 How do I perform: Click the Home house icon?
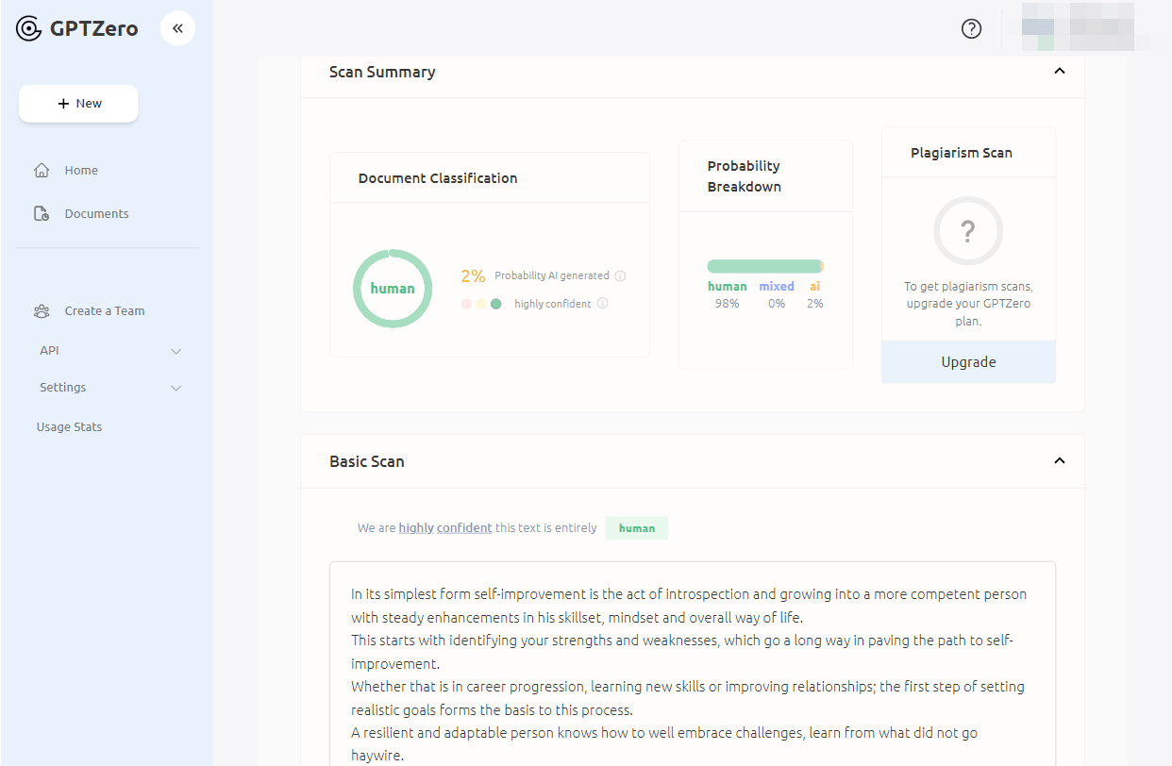coord(42,171)
